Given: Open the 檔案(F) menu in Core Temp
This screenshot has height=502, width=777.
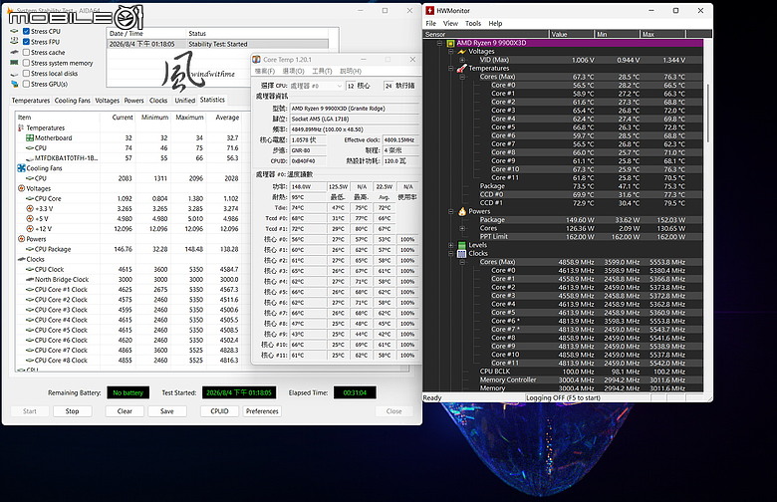Looking at the screenshot, I should click(x=265, y=72).
